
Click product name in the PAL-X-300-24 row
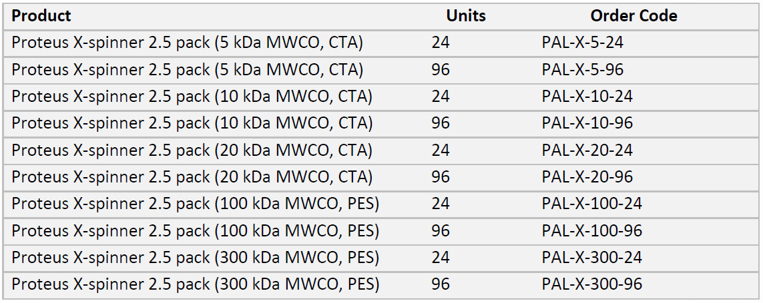click(x=196, y=258)
